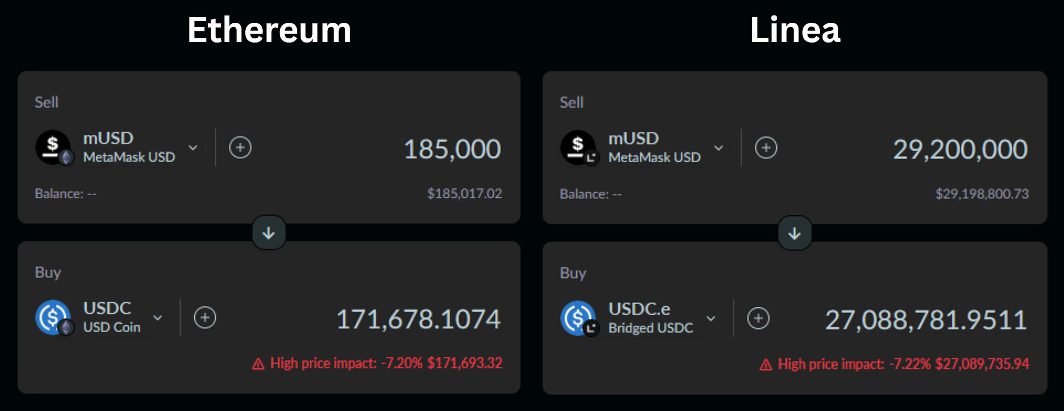Click the Linea mUSD token icon
This screenshot has width=1064, height=411.
(578, 147)
